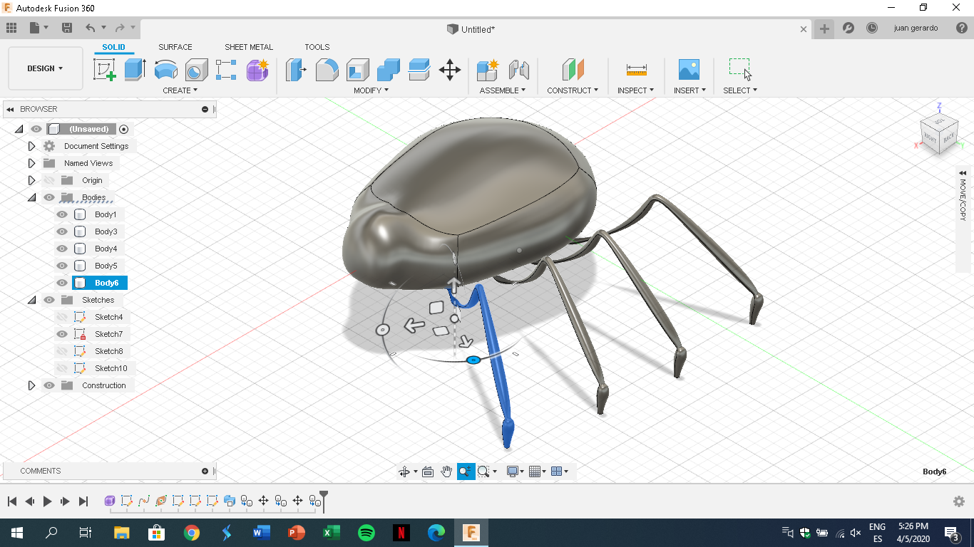Hide Body1 in the Bodies list
This screenshot has width=974, height=547.
coord(62,214)
